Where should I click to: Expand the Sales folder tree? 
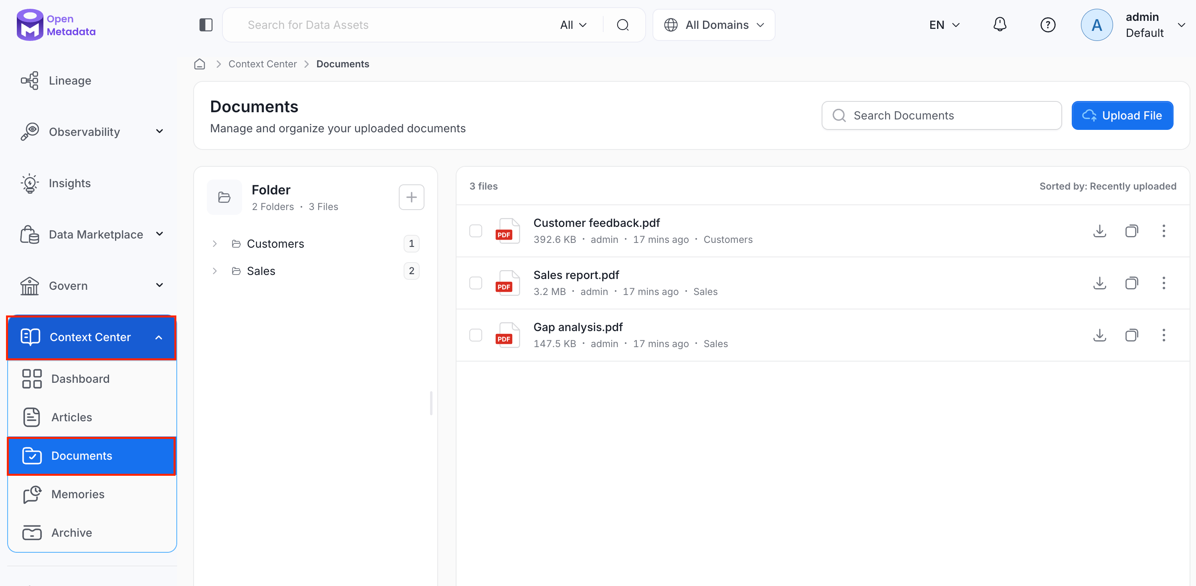click(214, 271)
